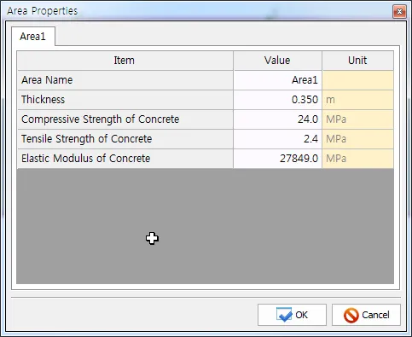Cancel the Area Properties dialog

366,315
